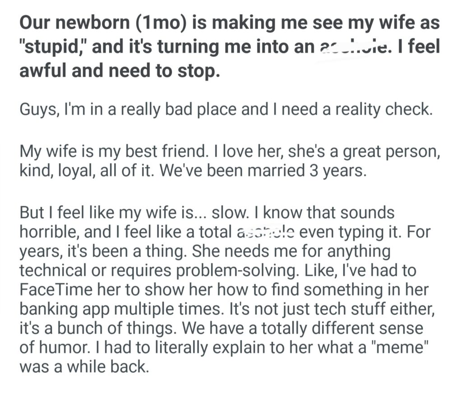Click "awful and need to stop" title line

119,71
